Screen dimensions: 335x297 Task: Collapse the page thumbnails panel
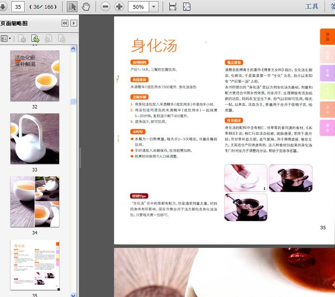[x=65, y=23]
